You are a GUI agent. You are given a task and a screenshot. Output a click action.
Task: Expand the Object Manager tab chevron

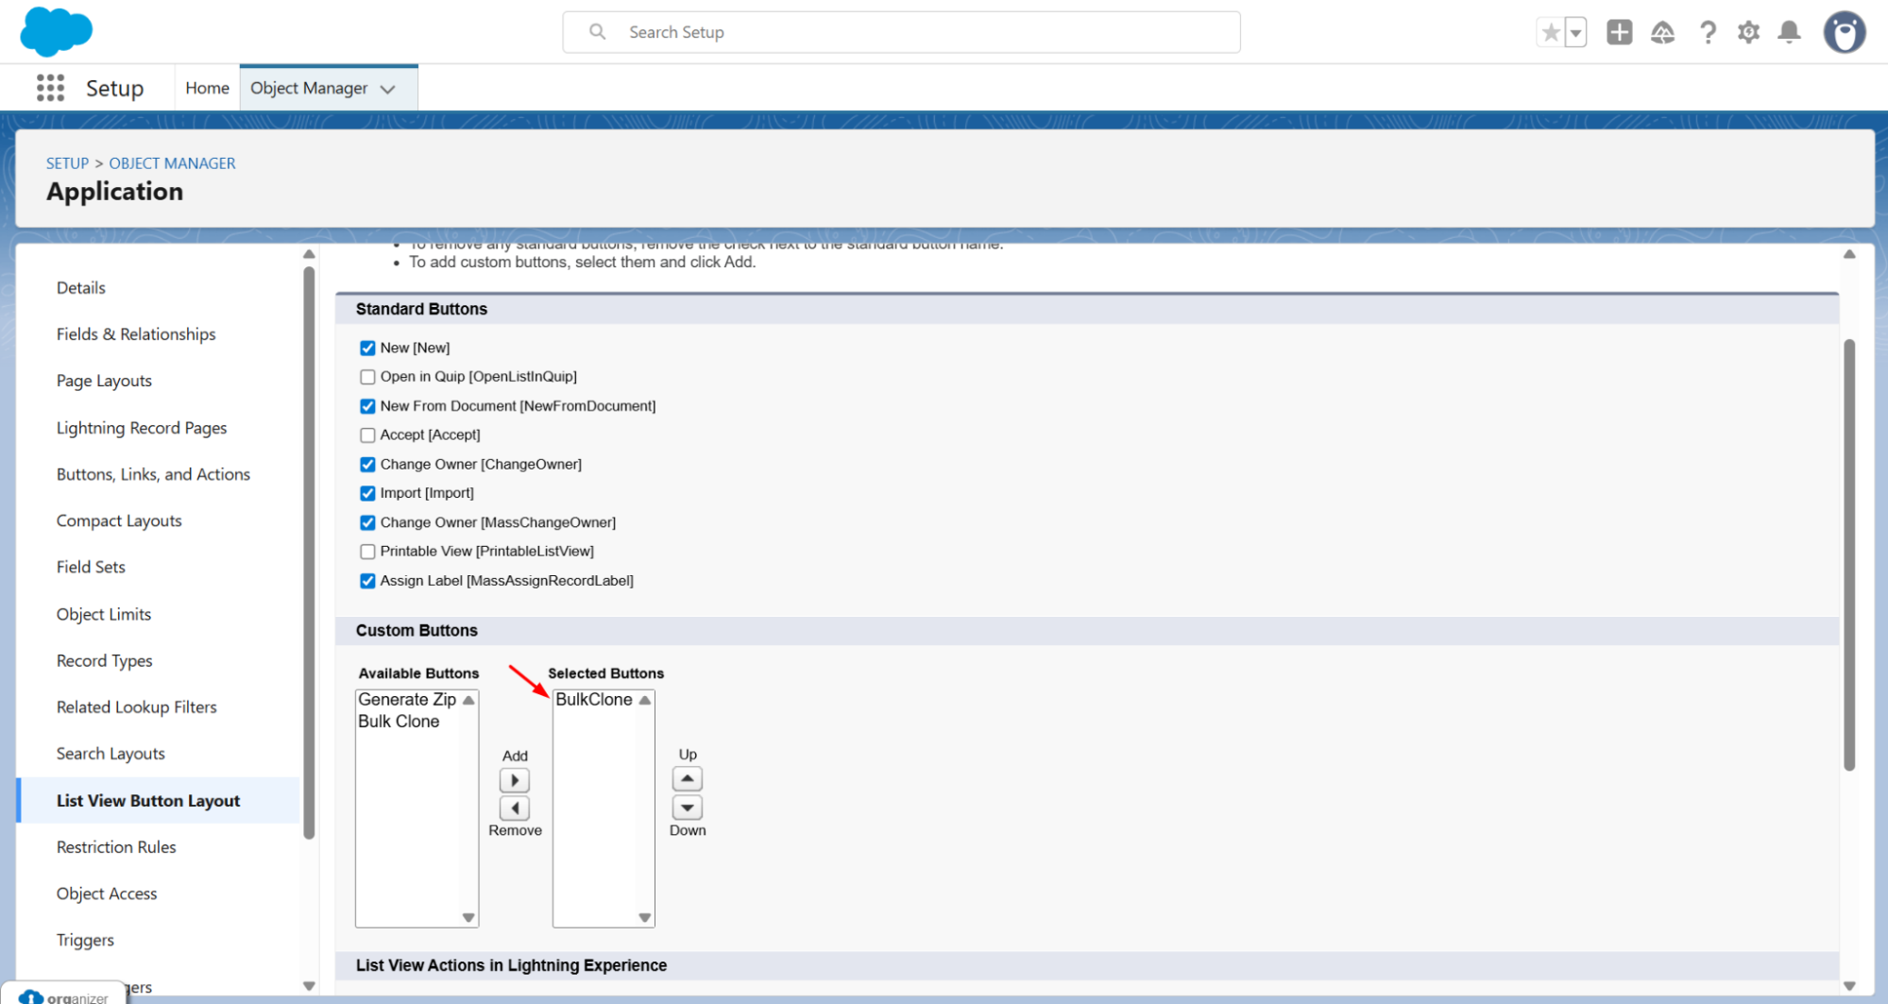coord(387,89)
